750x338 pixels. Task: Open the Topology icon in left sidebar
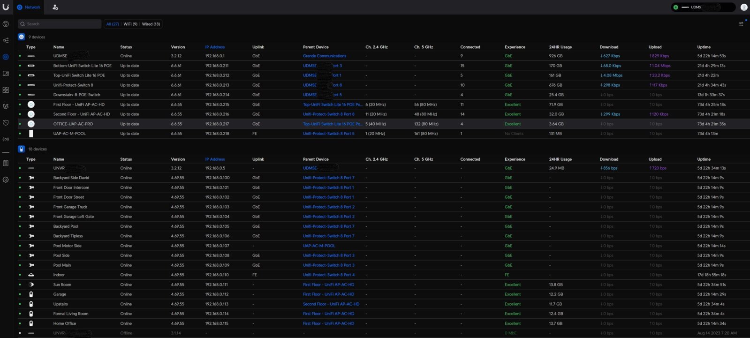click(x=6, y=40)
